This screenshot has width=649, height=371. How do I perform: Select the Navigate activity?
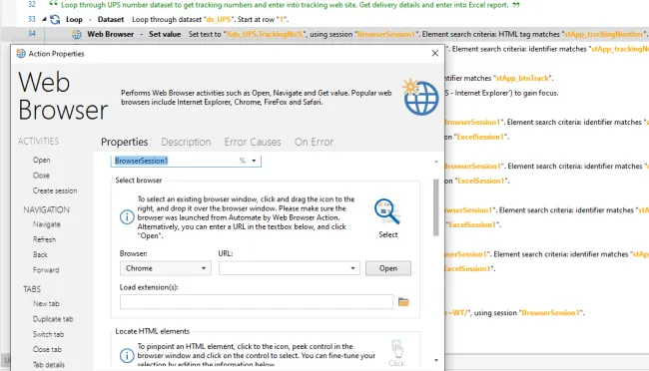pyautogui.click(x=46, y=224)
